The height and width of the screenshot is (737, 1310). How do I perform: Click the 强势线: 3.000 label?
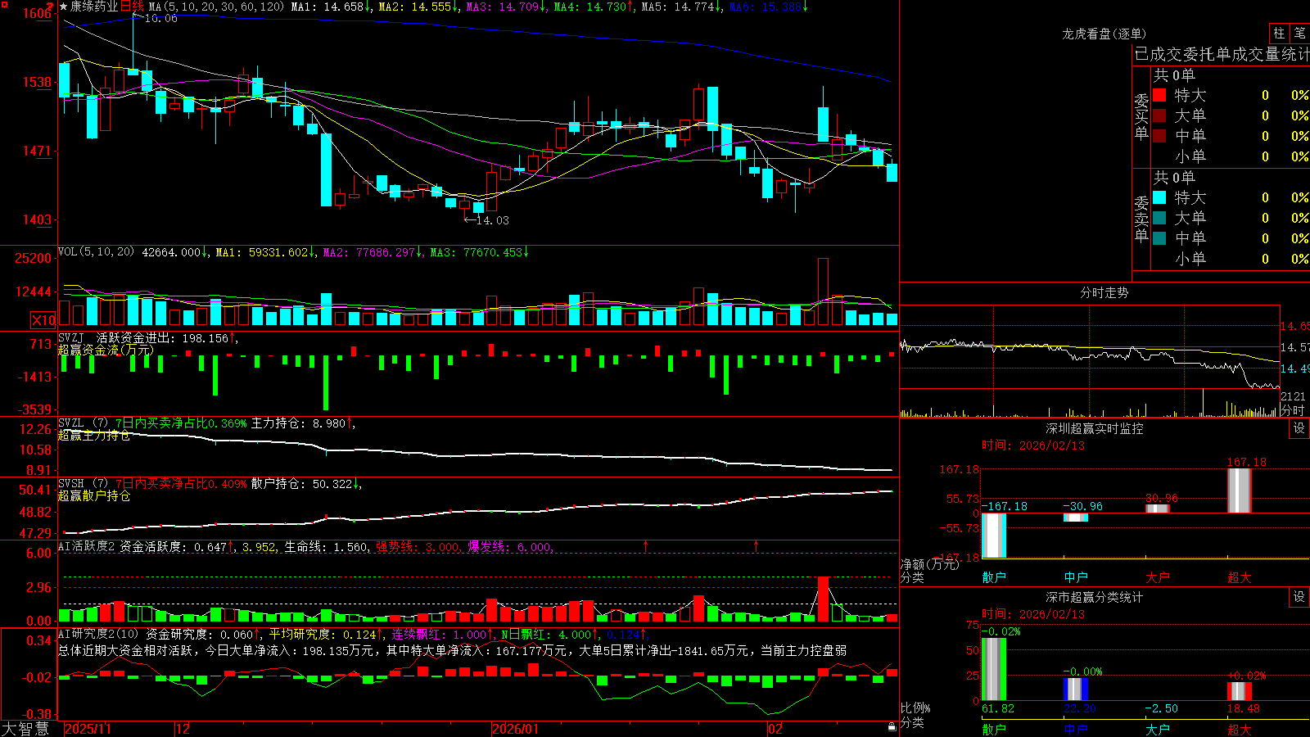pos(418,546)
